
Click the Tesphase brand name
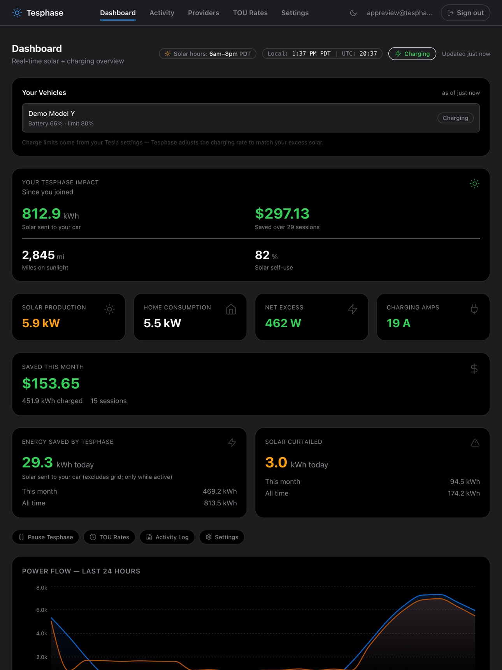(45, 13)
